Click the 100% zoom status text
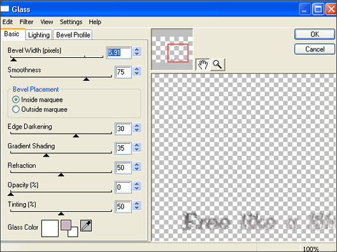 point(311,249)
